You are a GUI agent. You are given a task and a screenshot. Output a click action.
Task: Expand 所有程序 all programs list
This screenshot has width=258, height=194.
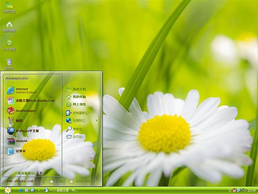pos(29,173)
